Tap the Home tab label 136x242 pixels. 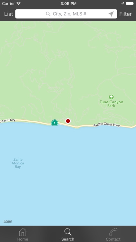(23, 239)
